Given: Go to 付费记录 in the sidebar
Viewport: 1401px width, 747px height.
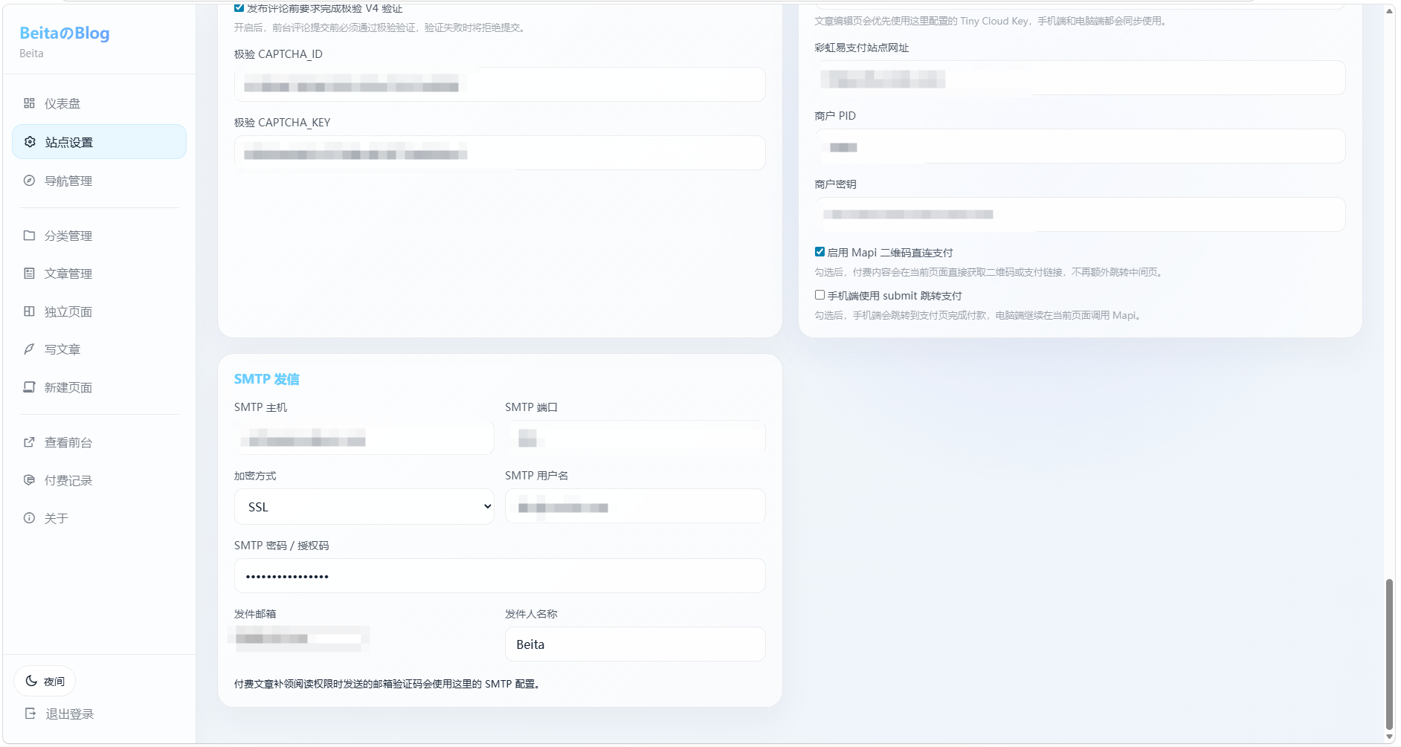Looking at the screenshot, I should tap(68, 481).
